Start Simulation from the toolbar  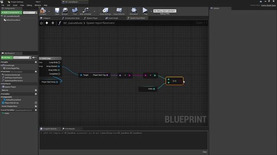tap(134, 11)
